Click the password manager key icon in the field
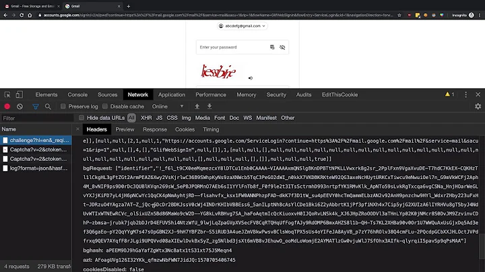The image size is (485, 272). click(272, 47)
